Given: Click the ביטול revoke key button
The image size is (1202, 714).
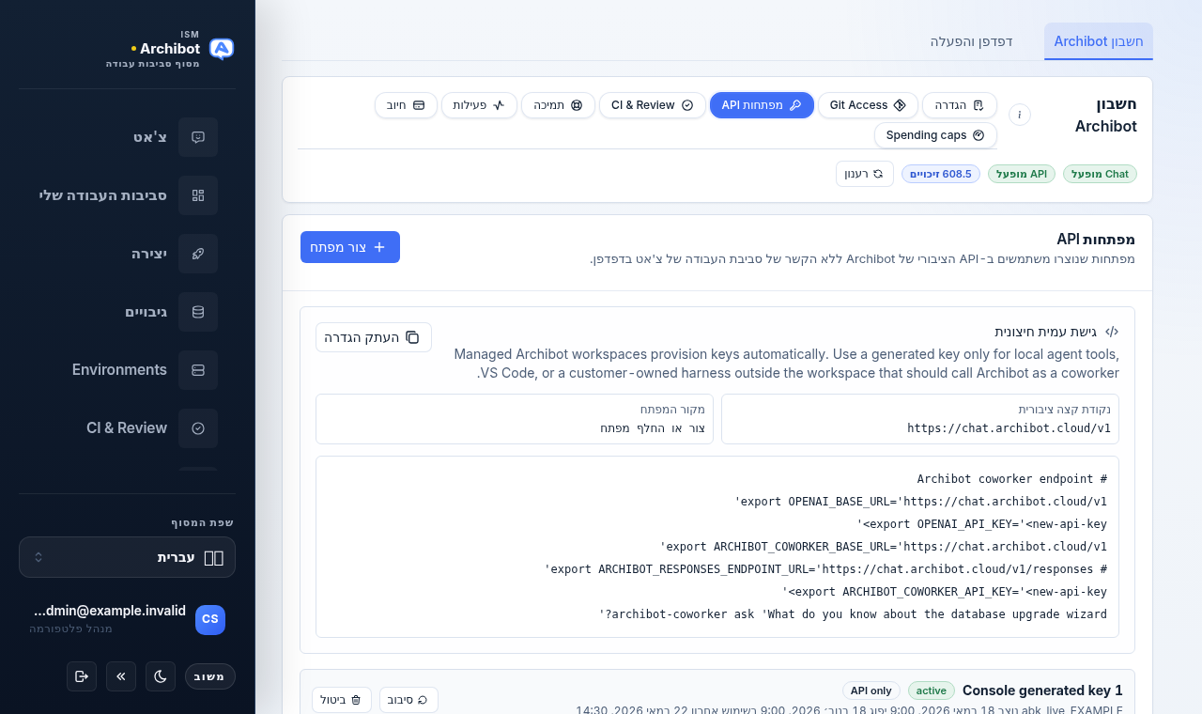Looking at the screenshot, I should tap(342, 700).
